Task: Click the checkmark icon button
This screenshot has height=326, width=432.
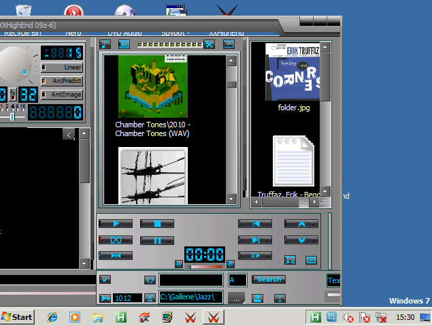Action: (x=105, y=279)
